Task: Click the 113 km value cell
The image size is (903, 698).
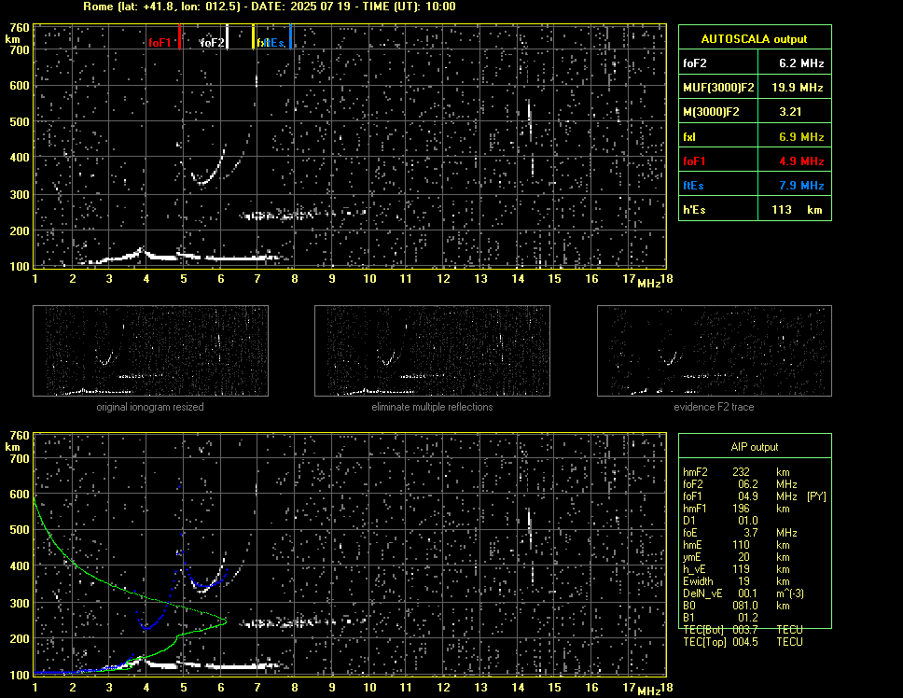Action: click(x=795, y=209)
